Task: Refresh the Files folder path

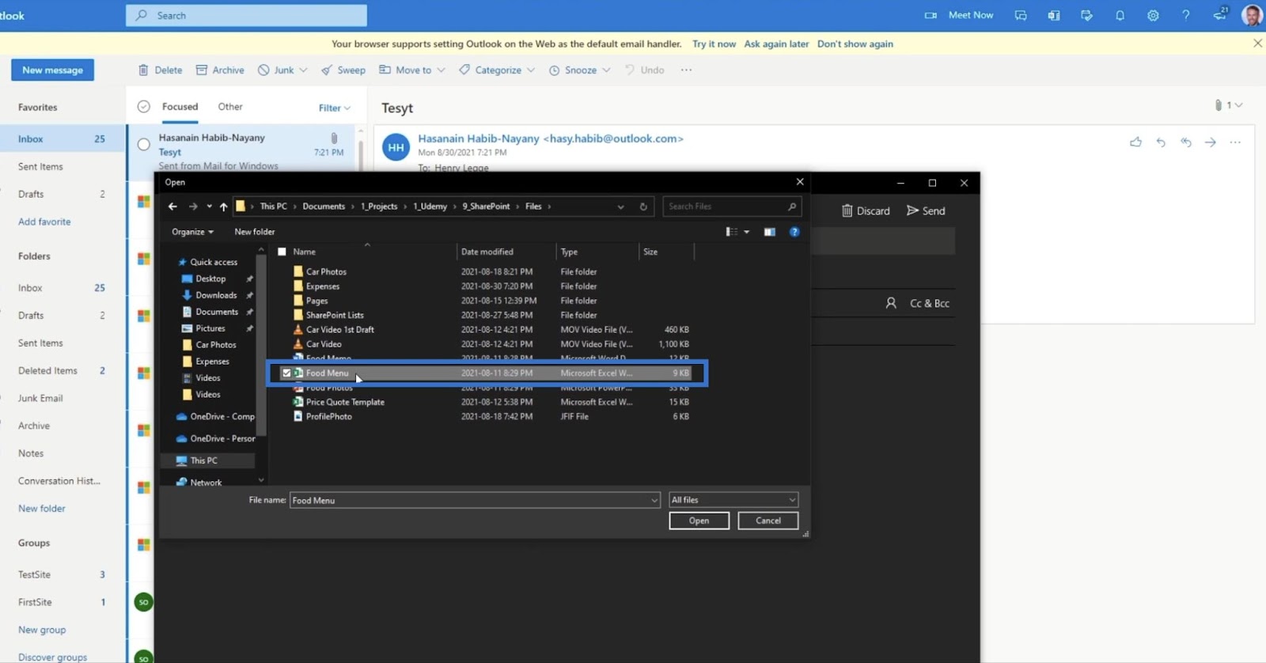Action: (x=643, y=206)
